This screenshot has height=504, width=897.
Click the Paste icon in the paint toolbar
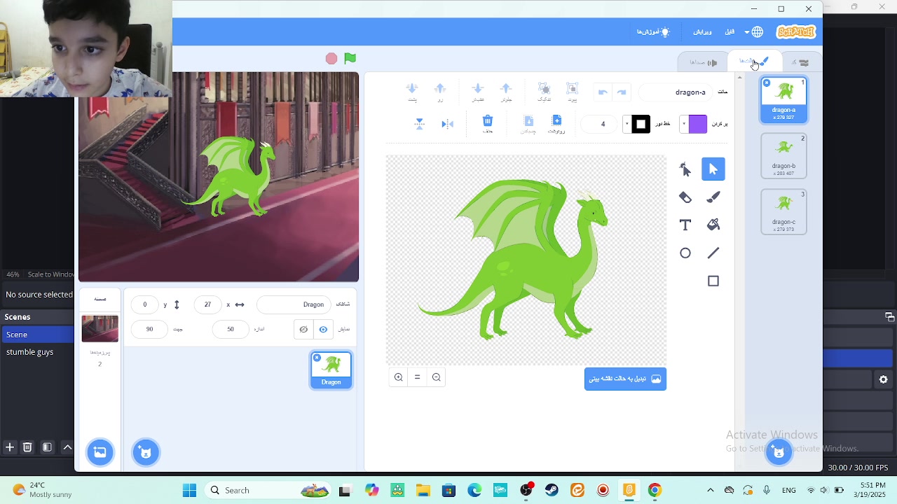point(528,123)
